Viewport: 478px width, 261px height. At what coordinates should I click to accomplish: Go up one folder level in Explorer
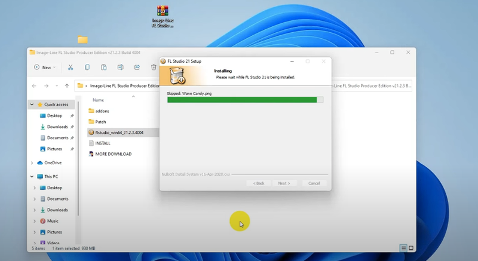(x=67, y=86)
